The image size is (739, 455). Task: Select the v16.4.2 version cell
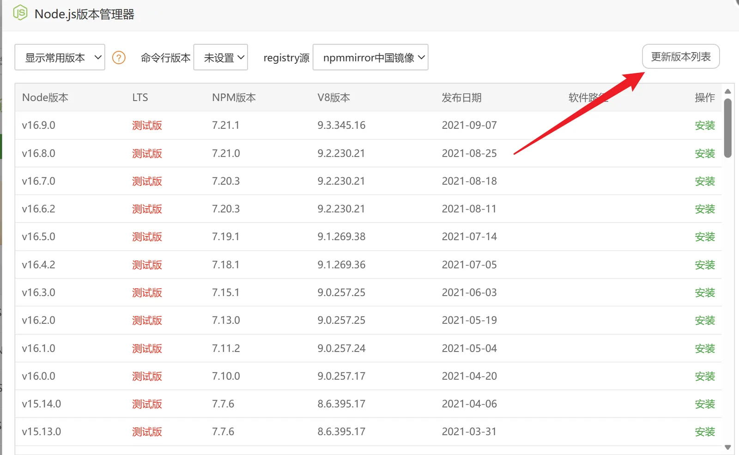(38, 265)
